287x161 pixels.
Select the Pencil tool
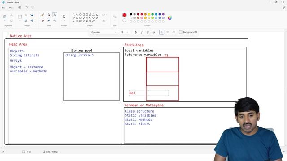pyautogui.click(x=43, y=15)
